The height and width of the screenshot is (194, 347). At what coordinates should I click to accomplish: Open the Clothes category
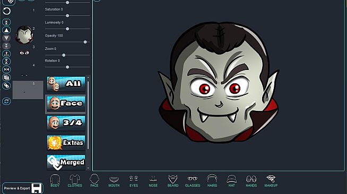(75, 181)
